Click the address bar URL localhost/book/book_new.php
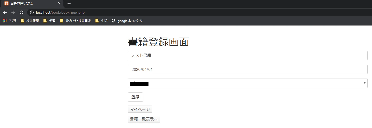Screen dimensions: 372x128 (60, 12)
